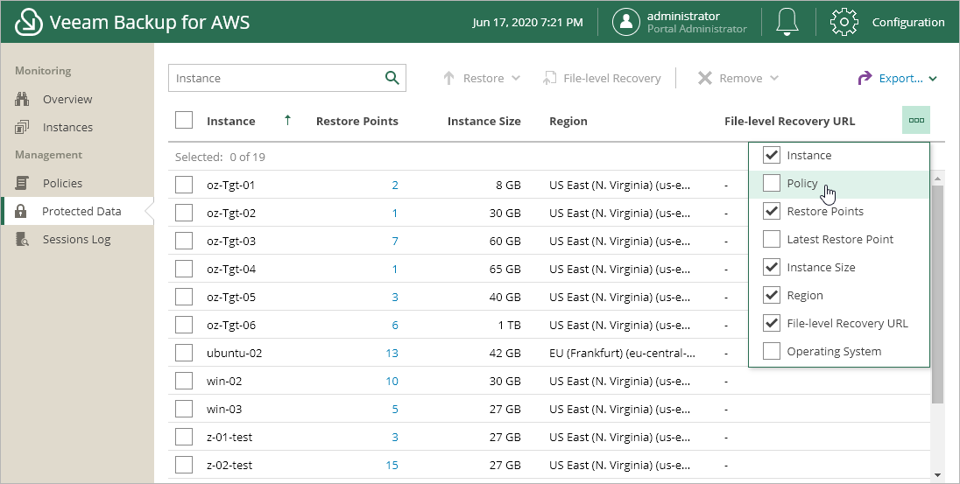
Task: Select the oz-Tgt-01 row checkbox
Action: tap(184, 185)
